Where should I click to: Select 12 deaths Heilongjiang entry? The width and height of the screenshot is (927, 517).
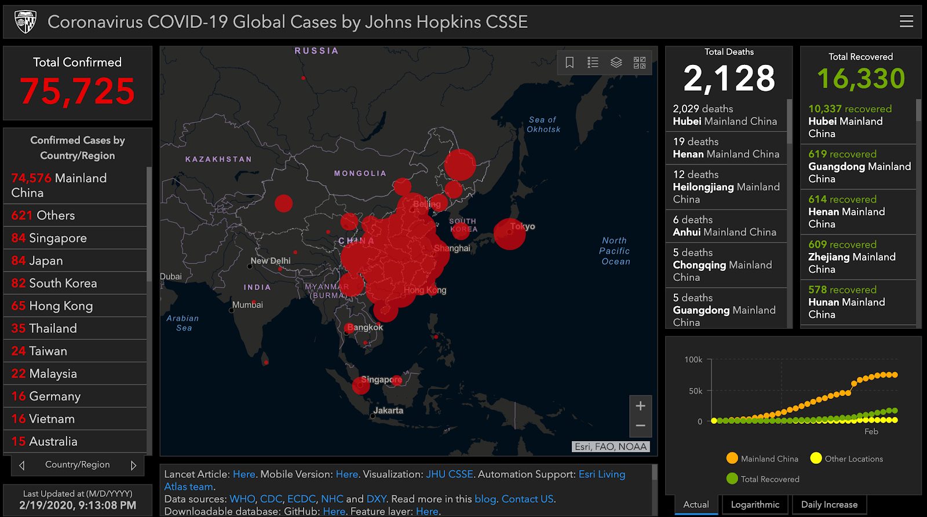pos(726,187)
